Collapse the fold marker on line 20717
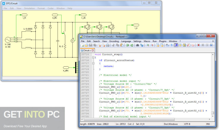 (93, 63)
